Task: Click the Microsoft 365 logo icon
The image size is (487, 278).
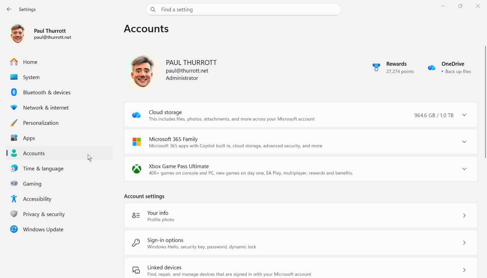Action: click(x=137, y=142)
